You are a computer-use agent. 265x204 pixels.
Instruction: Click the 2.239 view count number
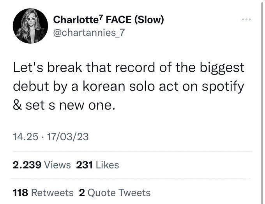pos(27,165)
